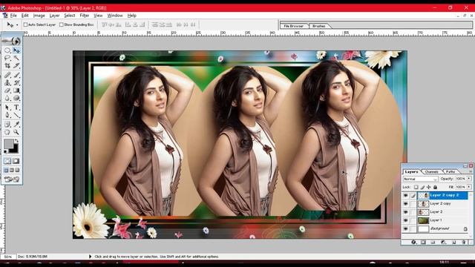
Task: Select the Elliptical Marquee tool
Action: click(x=7, y=50)
